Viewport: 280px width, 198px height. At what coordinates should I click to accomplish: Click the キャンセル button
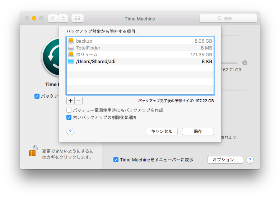coord(162,132)
